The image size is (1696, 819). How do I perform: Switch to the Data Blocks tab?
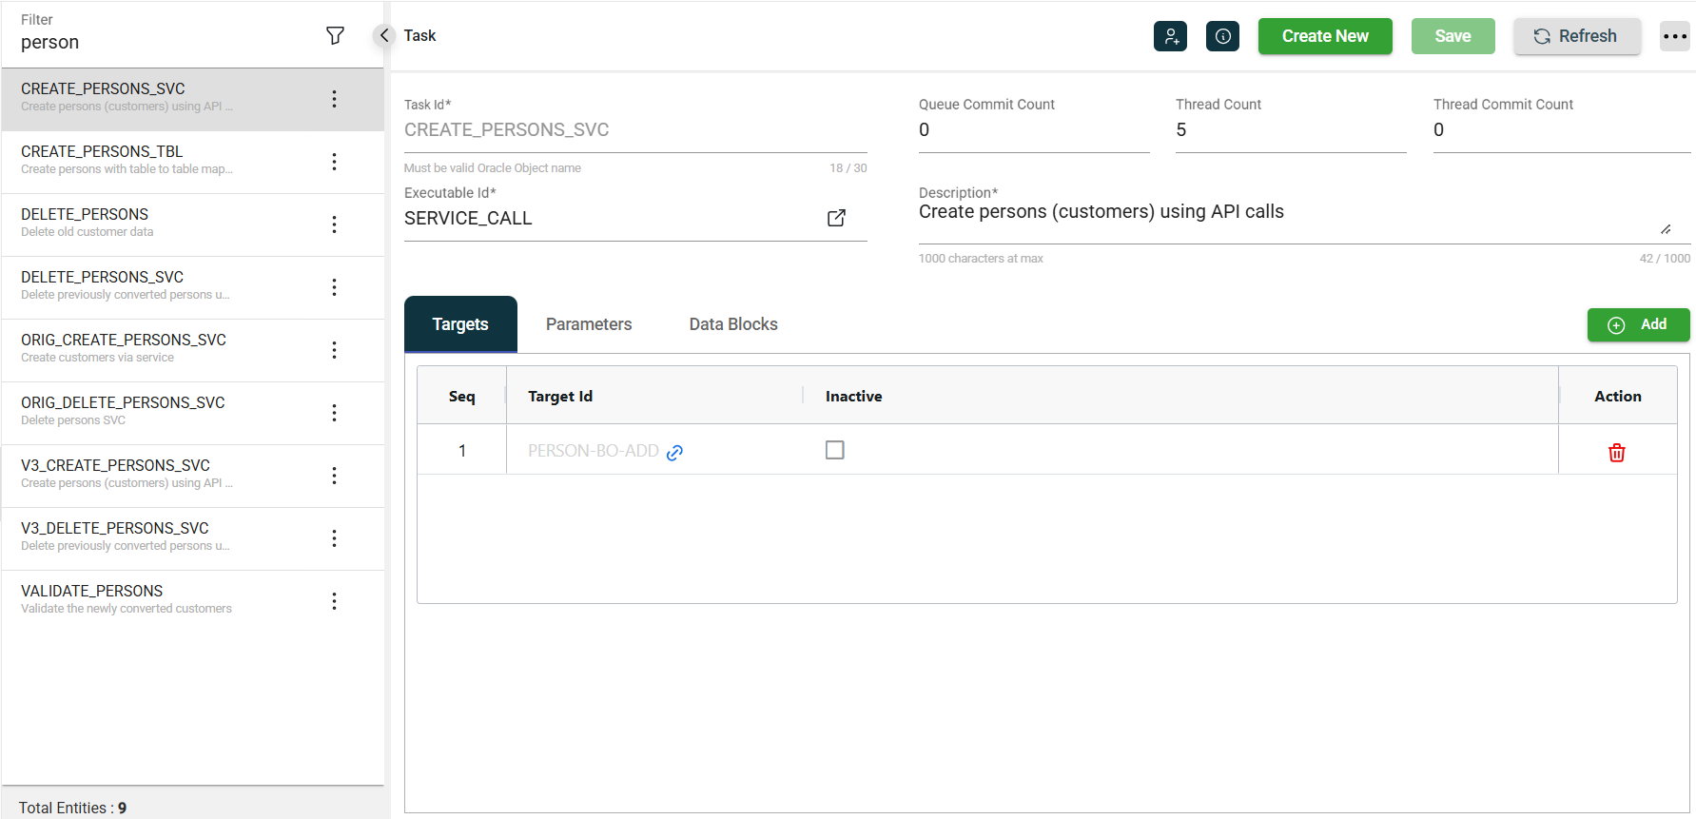(732, 324)
